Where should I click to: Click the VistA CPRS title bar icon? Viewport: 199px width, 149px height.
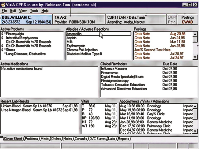tap(3, 5)
